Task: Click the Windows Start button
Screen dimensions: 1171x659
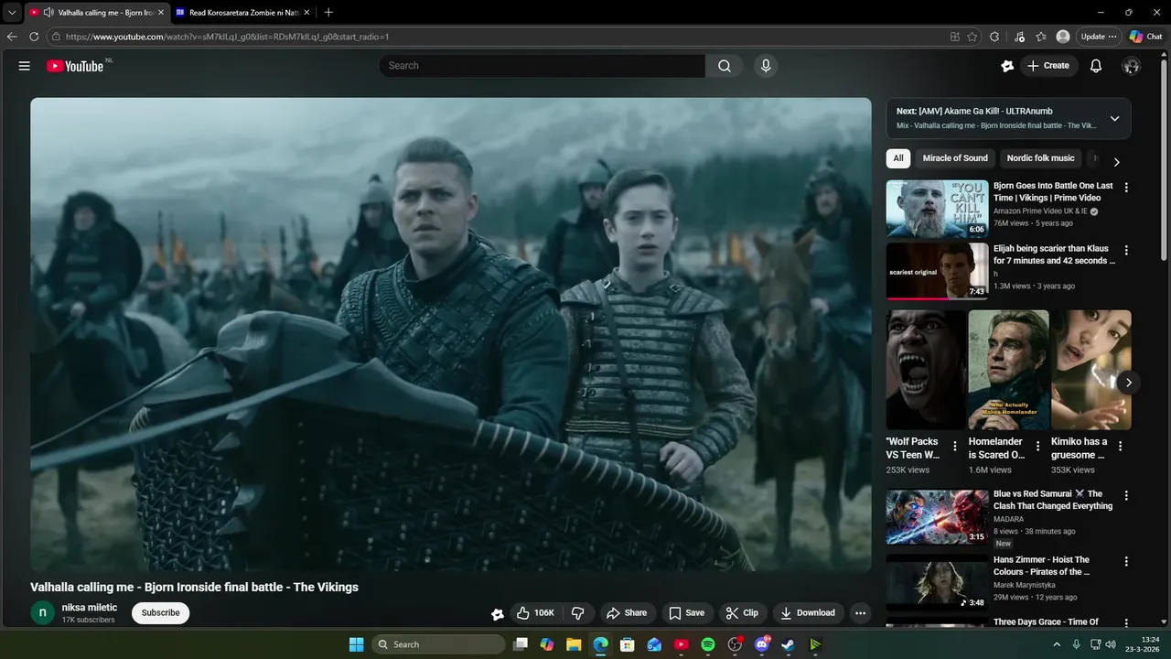Action: 356,644
